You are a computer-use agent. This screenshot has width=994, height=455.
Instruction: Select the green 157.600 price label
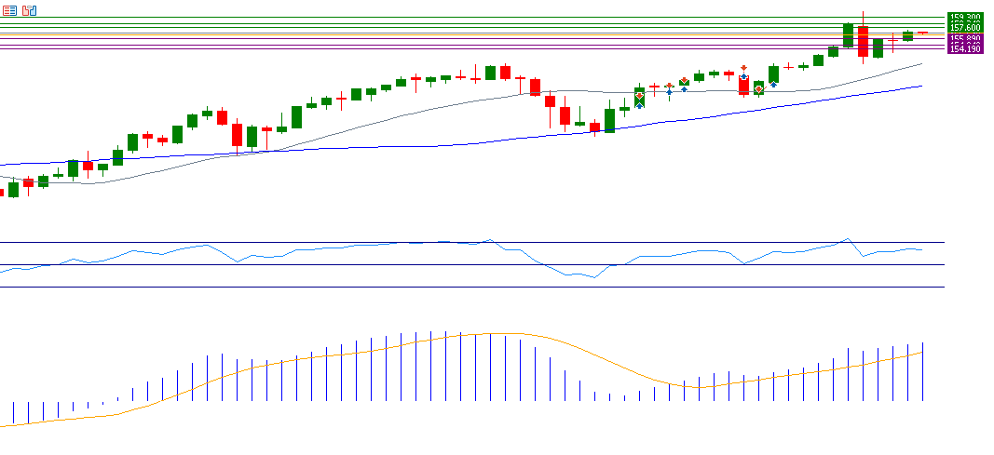pyautogui.click(x=964, y=28)
